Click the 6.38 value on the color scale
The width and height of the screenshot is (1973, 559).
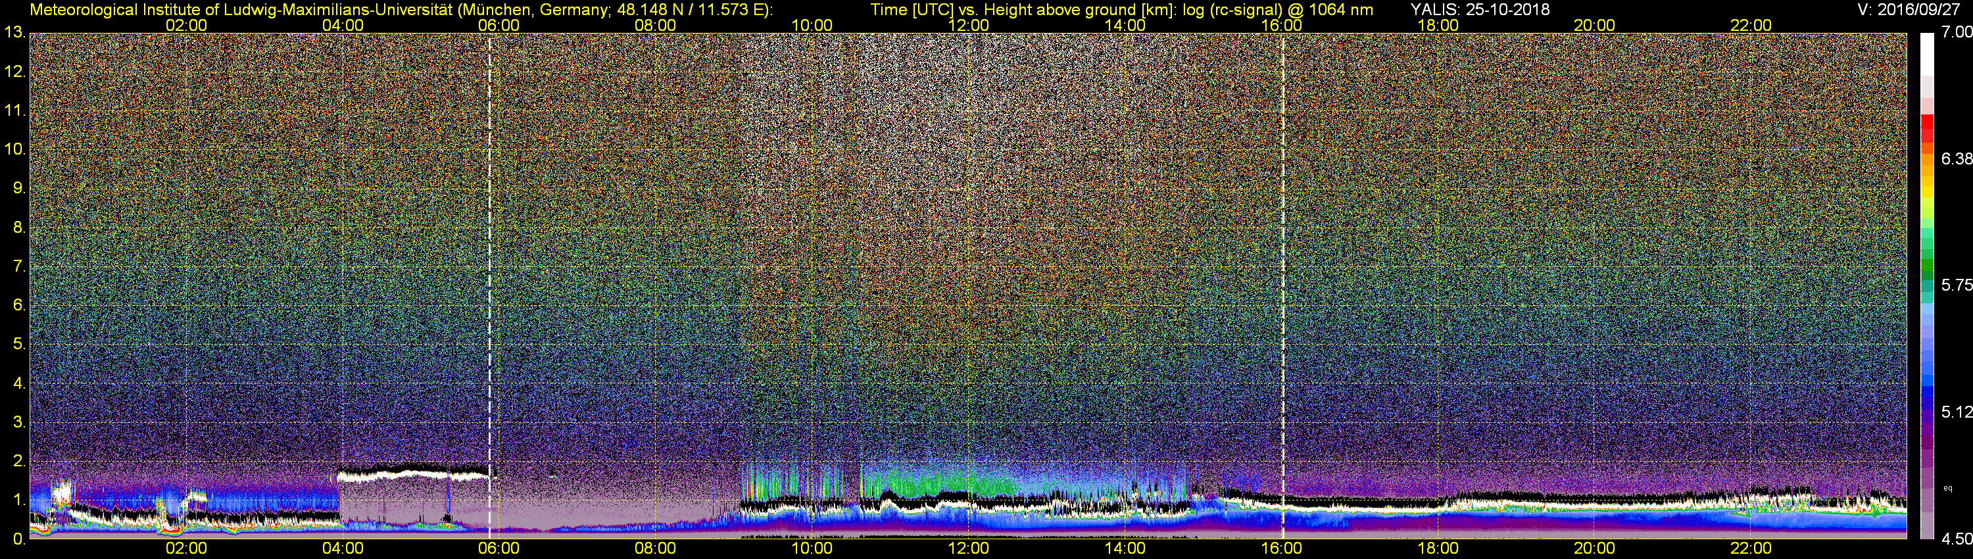[1956, 159]
